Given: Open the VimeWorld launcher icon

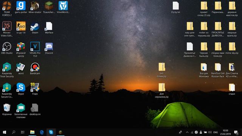Looking at the screenshot, I should [63, 6].
